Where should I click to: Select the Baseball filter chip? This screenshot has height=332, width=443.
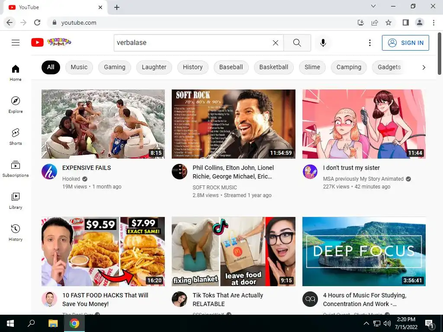[231, 67]
